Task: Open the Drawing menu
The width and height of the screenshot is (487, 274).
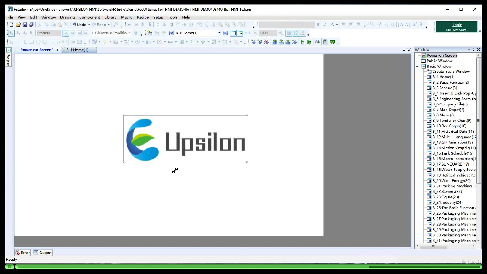Action: [67, 17]
